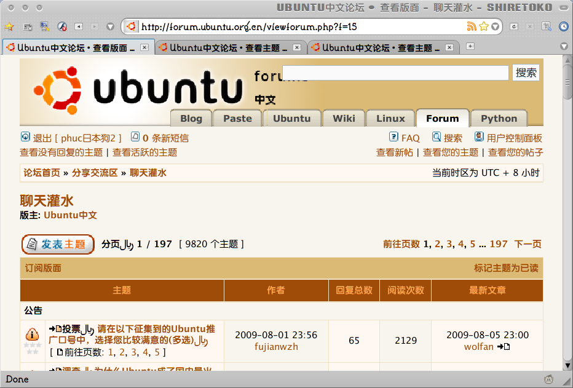573x388 pixels.
Task: Subscribe via the RSS feed icon
Action: pos(472,26)
